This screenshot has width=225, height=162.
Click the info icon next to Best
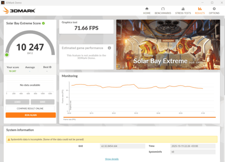coord(50,67)
